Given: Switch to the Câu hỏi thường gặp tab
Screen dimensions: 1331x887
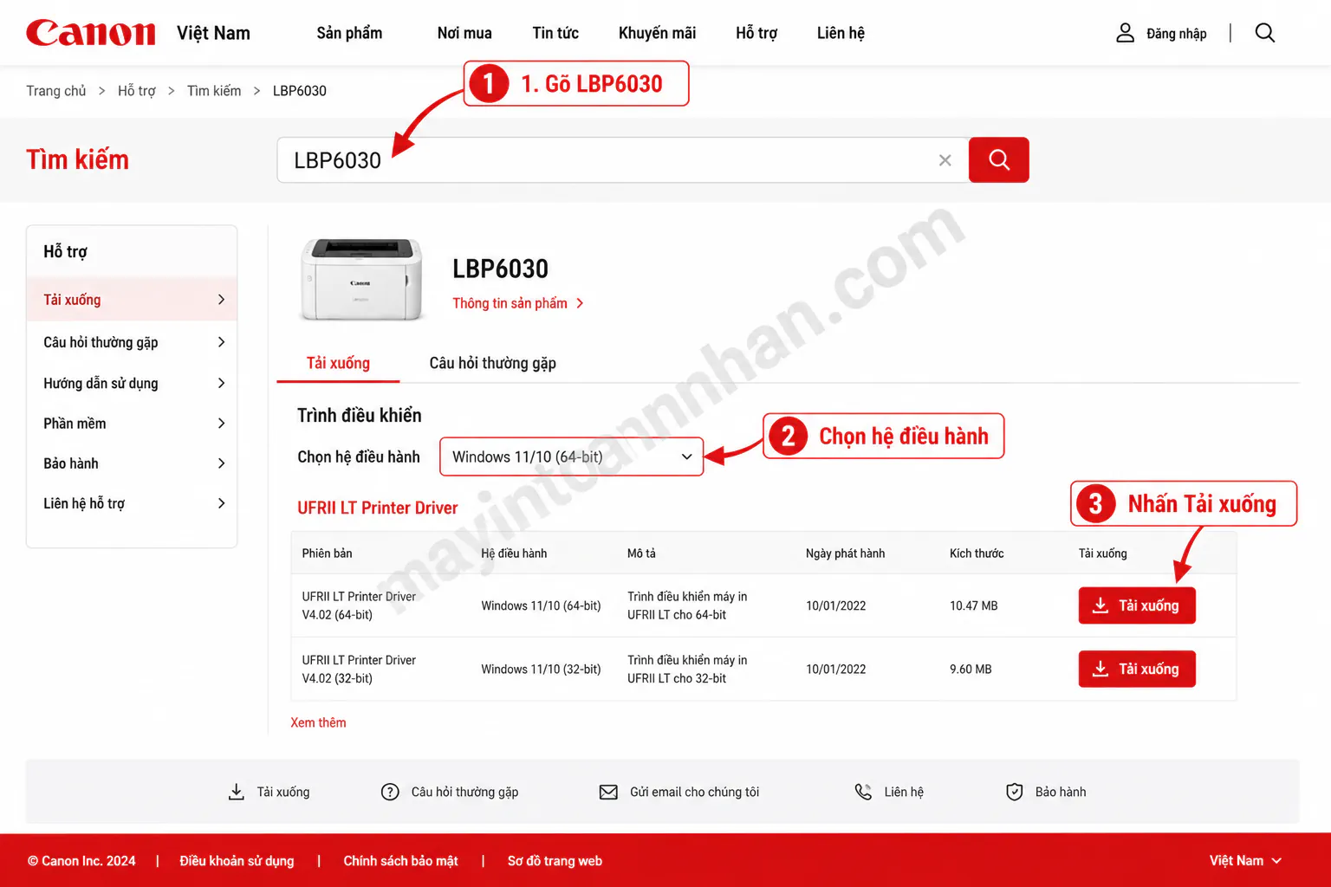Looking at the screenshot, I should (493, 363).
